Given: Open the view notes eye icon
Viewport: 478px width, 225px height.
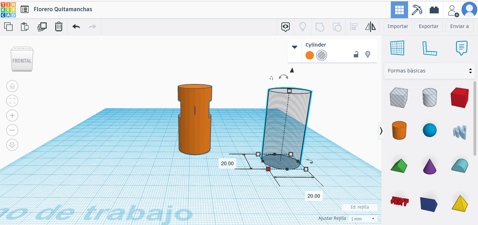Looking at the screenshot, I should pos(286,27).
